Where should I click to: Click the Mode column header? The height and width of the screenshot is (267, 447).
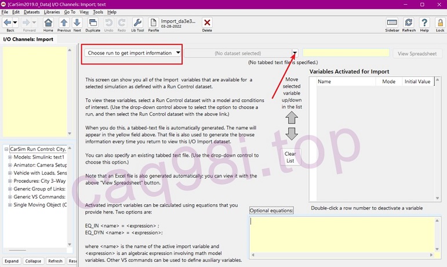388,82
